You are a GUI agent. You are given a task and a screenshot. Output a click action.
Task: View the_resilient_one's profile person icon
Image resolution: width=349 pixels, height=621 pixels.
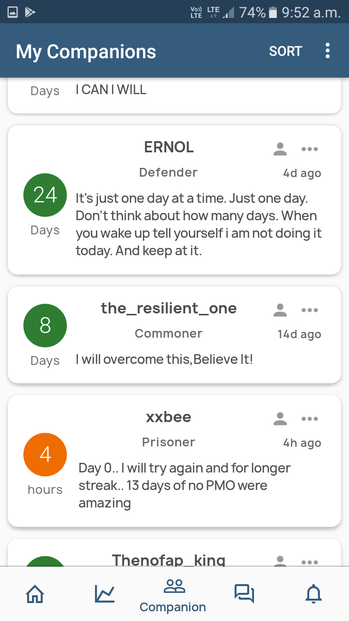click(280, 310)
